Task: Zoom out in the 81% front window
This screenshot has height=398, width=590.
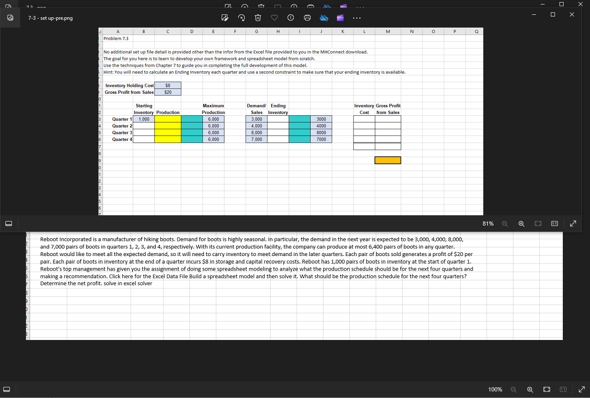Action: click(x=505, y=223)
